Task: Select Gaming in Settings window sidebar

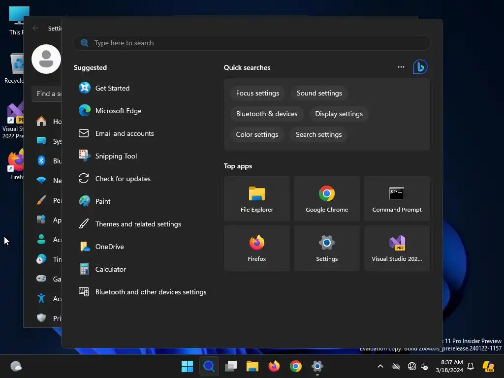Action: tap(48, 279)
